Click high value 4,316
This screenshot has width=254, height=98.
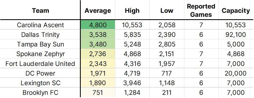[x=132, y=64]
